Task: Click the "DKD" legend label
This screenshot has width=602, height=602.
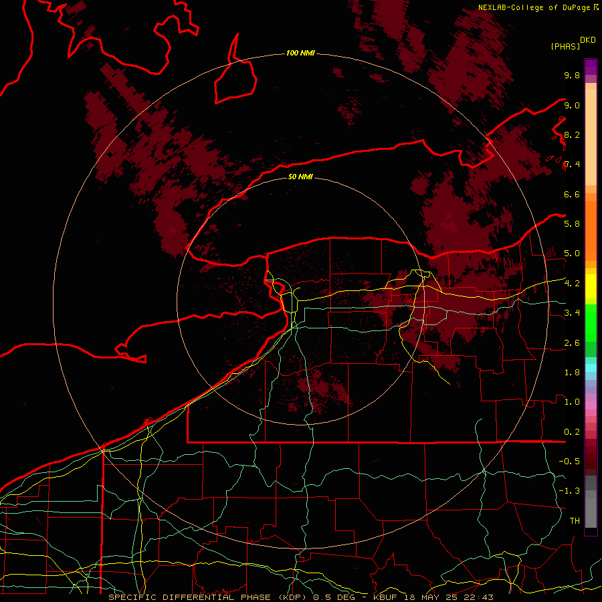Action: click(587, 40)
